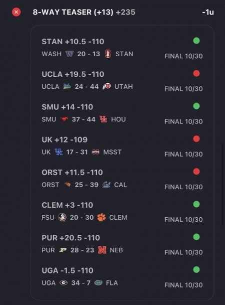Viewport: 225px width, 305px height.
Task: Click the Houston Cougars logo
Action: [x=103, y=119]
